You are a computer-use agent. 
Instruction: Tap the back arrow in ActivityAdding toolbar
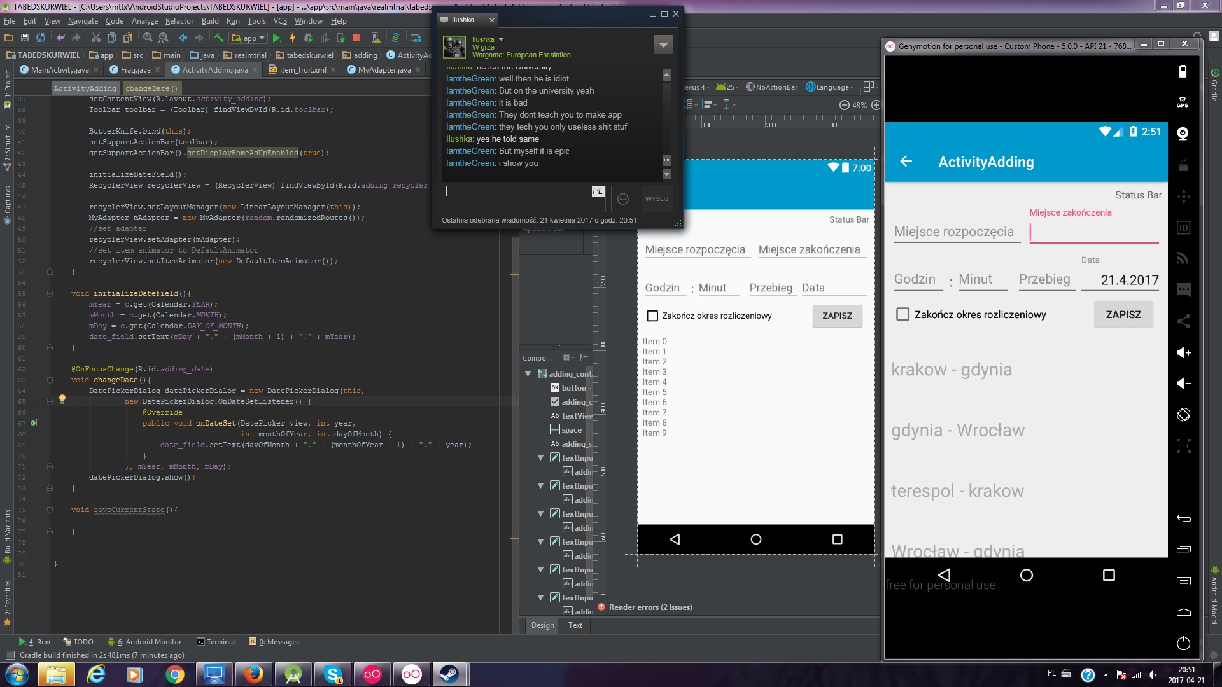(x=906, y=162)
